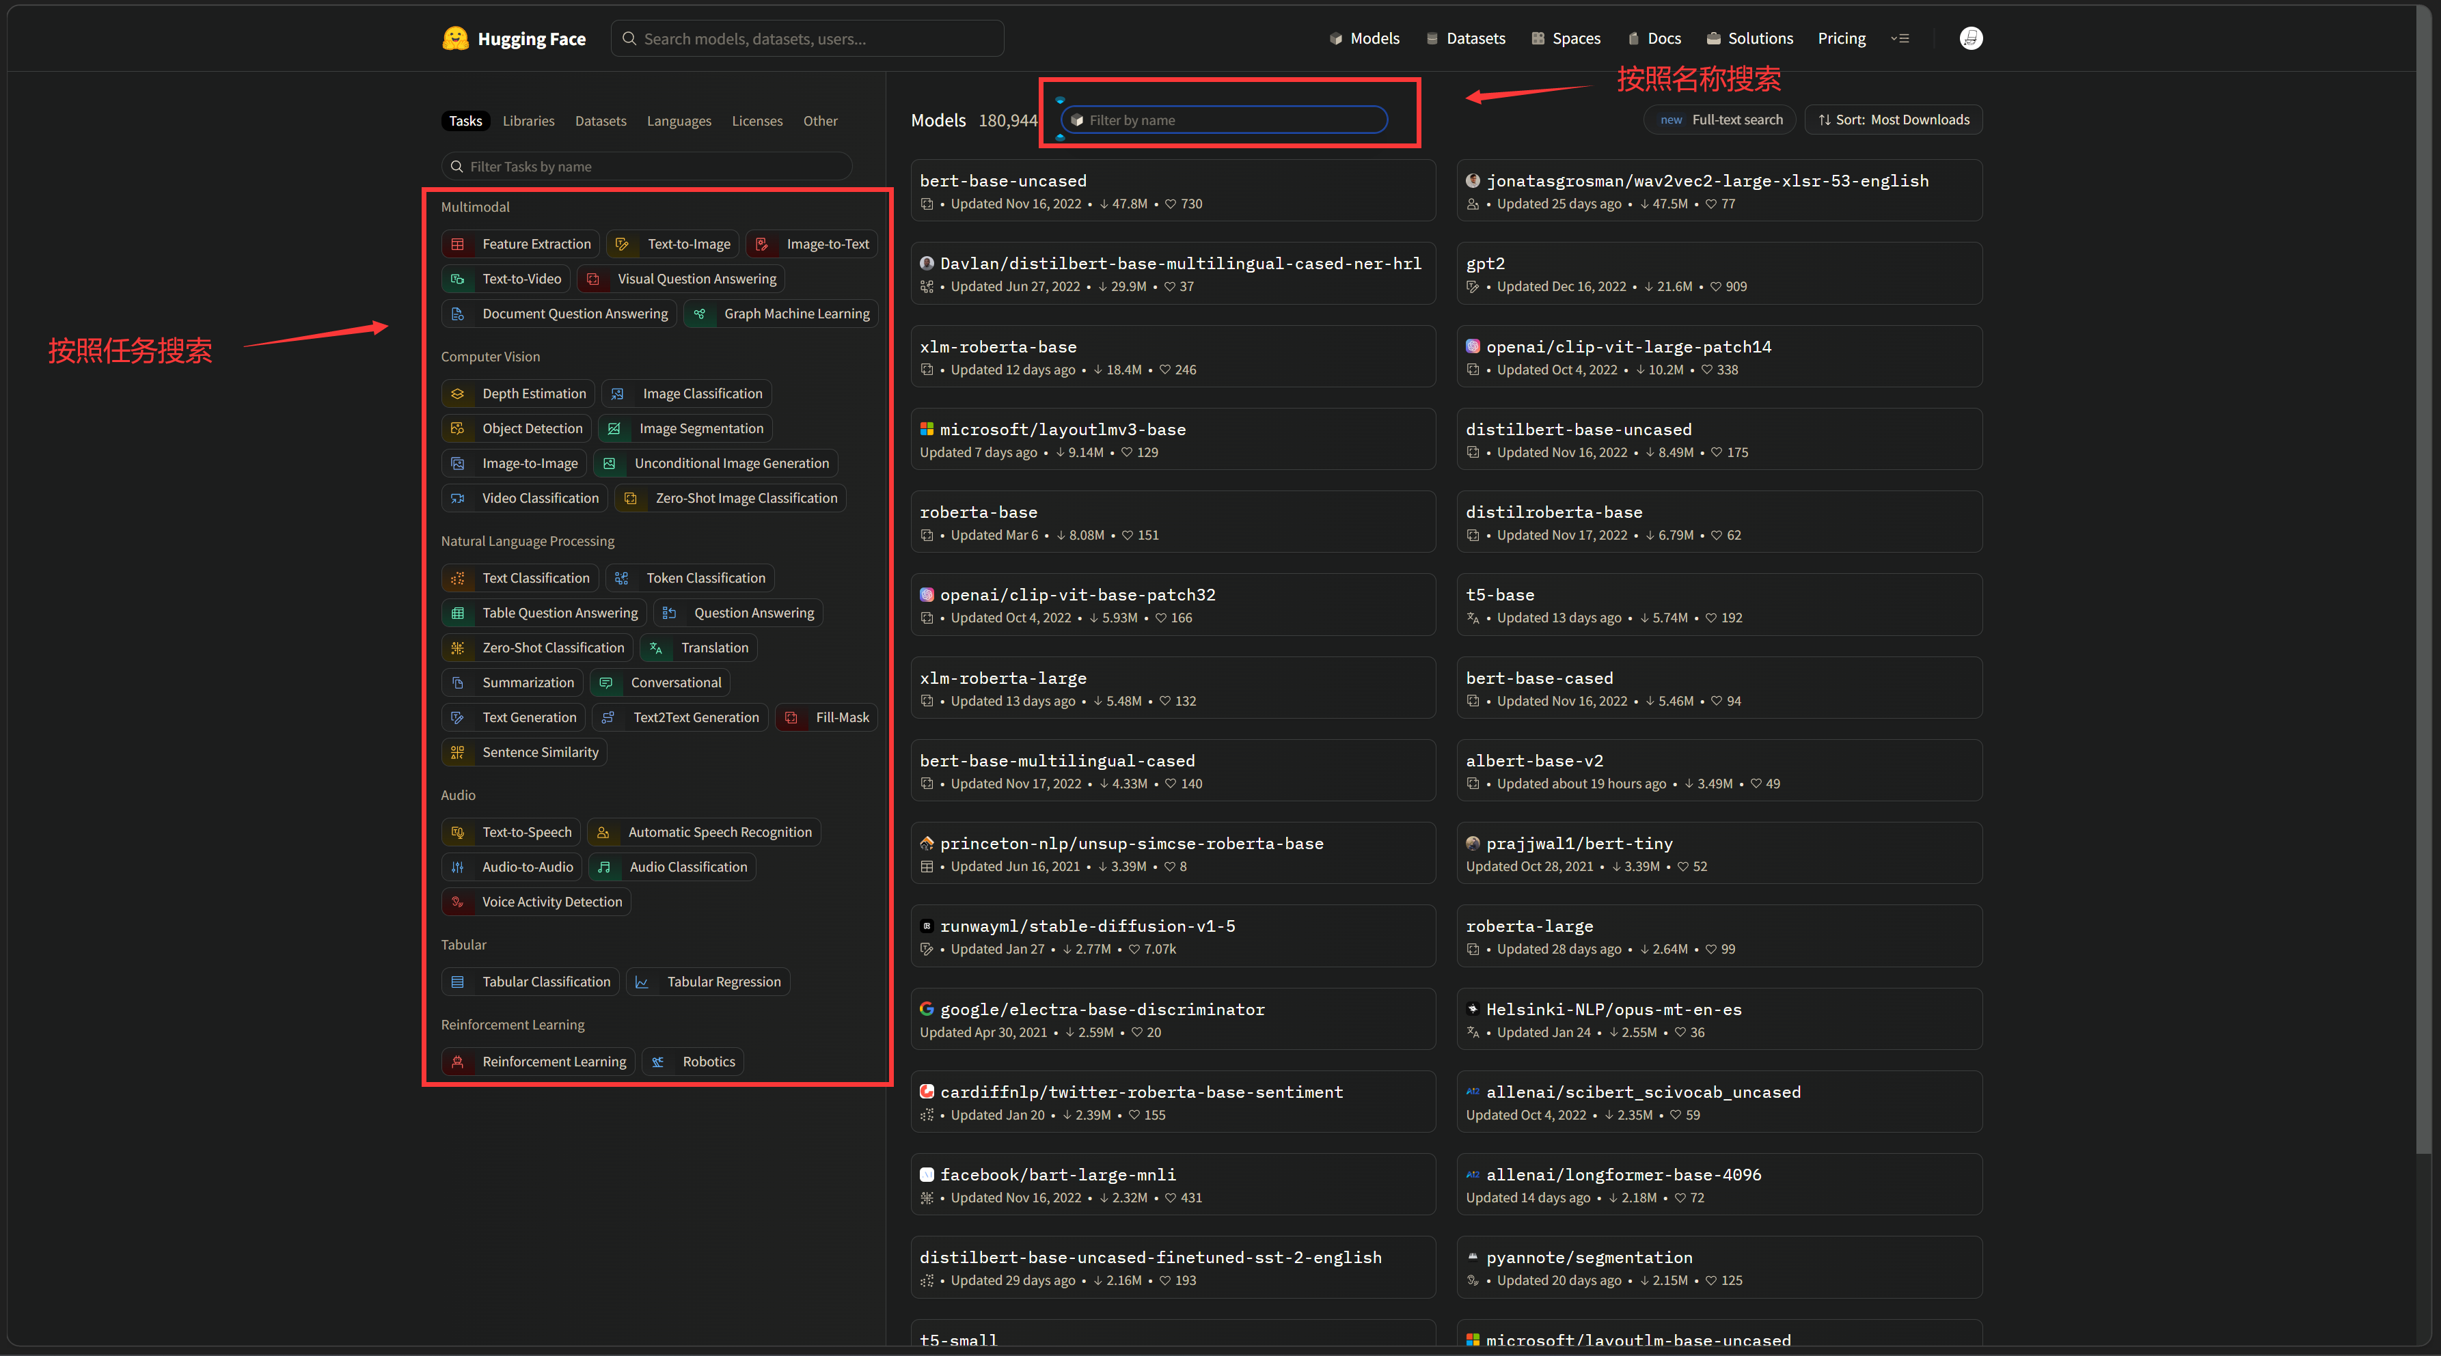Click the user avatar icon in header

(x=1971, y=38)
